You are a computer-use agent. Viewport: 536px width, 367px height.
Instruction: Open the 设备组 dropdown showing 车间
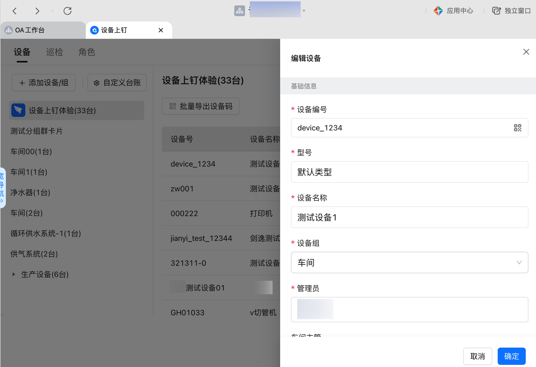(409, 262)
